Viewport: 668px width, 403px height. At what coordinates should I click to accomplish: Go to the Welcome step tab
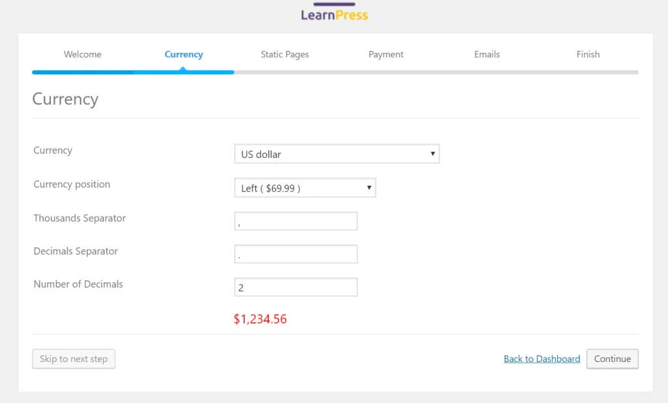[x=83, y=54]
